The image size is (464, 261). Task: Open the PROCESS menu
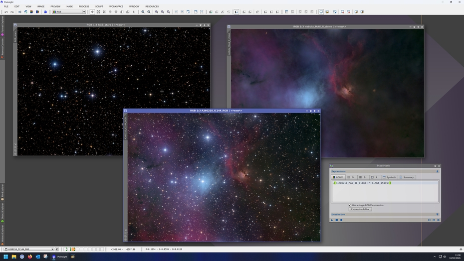pos(84,6)
